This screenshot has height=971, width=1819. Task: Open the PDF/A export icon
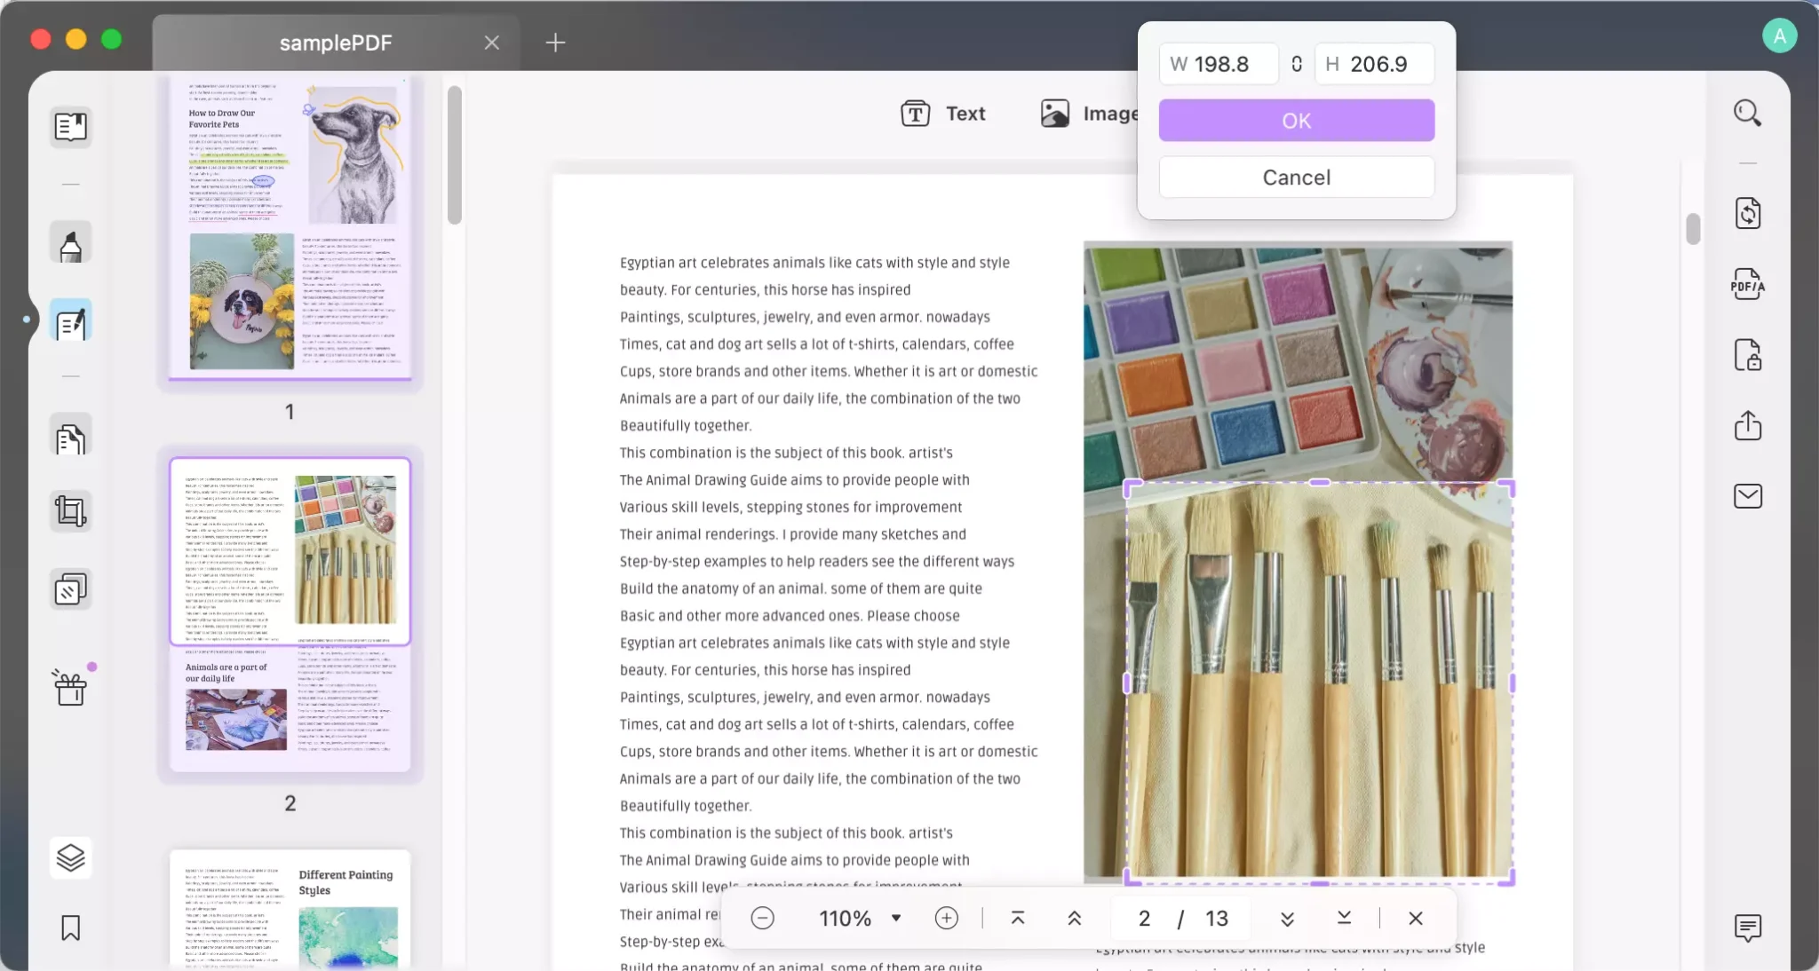tap(1747, 285)
